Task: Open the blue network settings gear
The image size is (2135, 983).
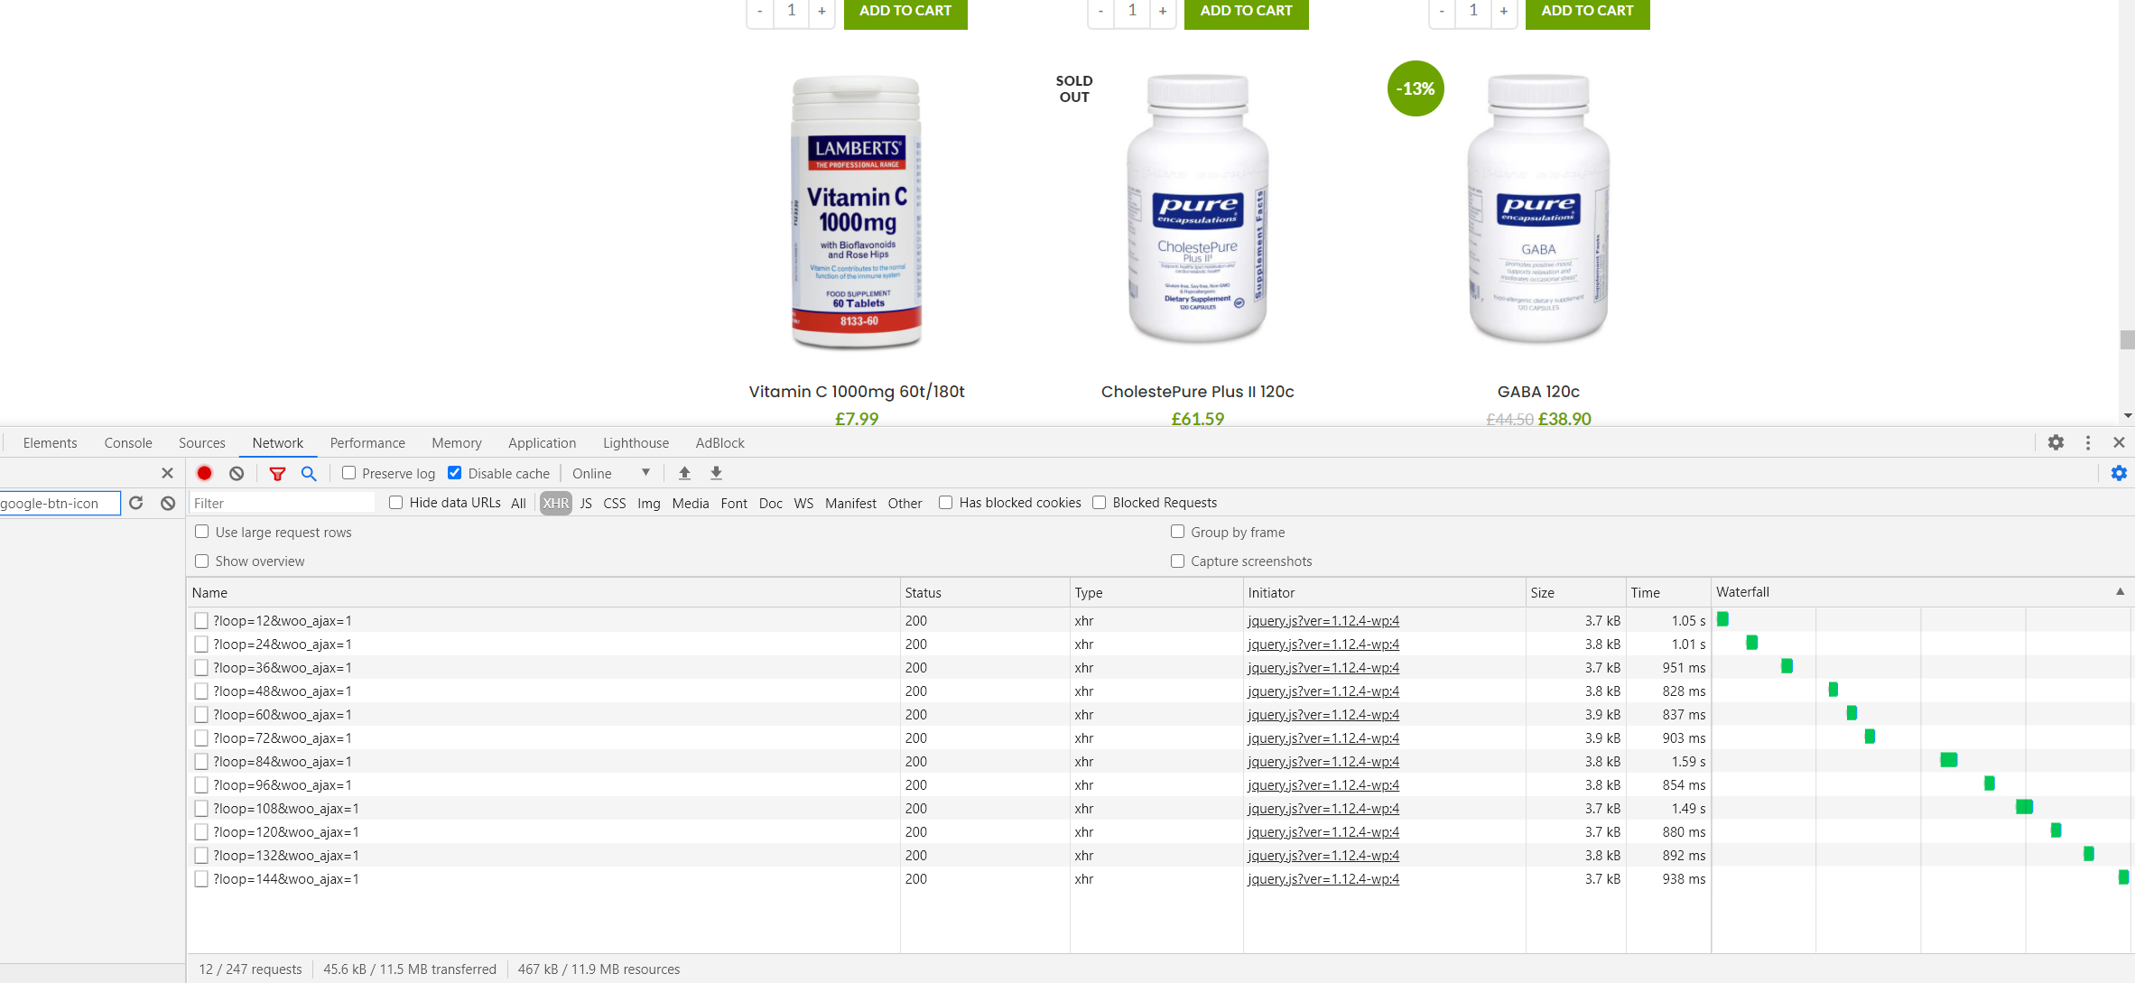Action: (2118, 473)
